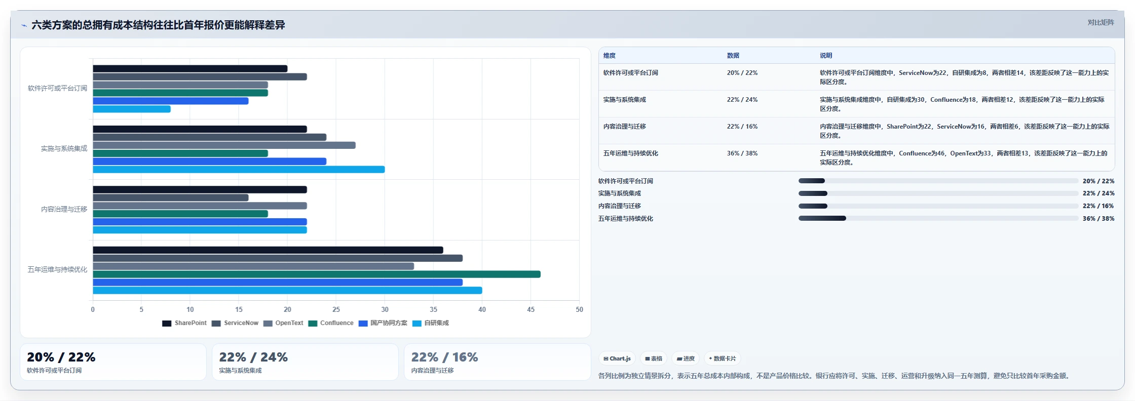Click the Confluence bar in 五年运维与持续优化 group
Screen dimensions: 1135x401
[x=317, y=274]
